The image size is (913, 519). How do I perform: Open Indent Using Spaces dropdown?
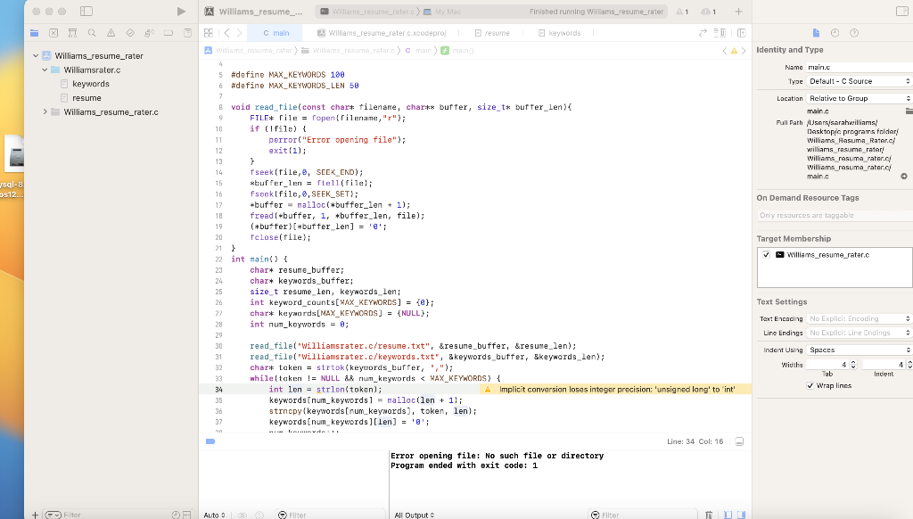pyautogui.click(x=859, y=350)
